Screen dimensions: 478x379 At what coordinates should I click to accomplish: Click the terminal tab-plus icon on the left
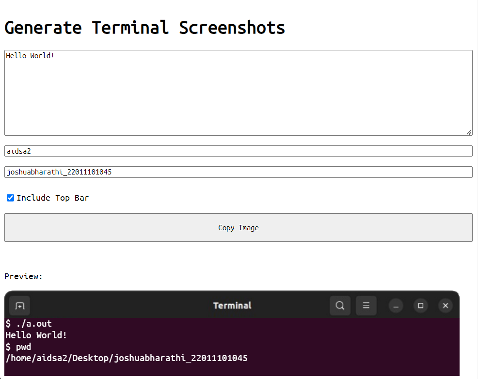click(19, 305)
